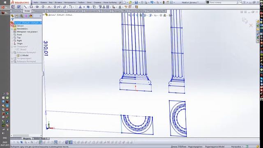Click the 310,01 dimension text
263x148 pixels.
click(x=46, y=48)
